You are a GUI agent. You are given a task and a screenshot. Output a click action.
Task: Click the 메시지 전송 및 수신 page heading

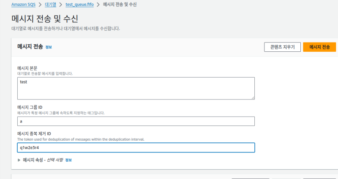tap(44, 19)
